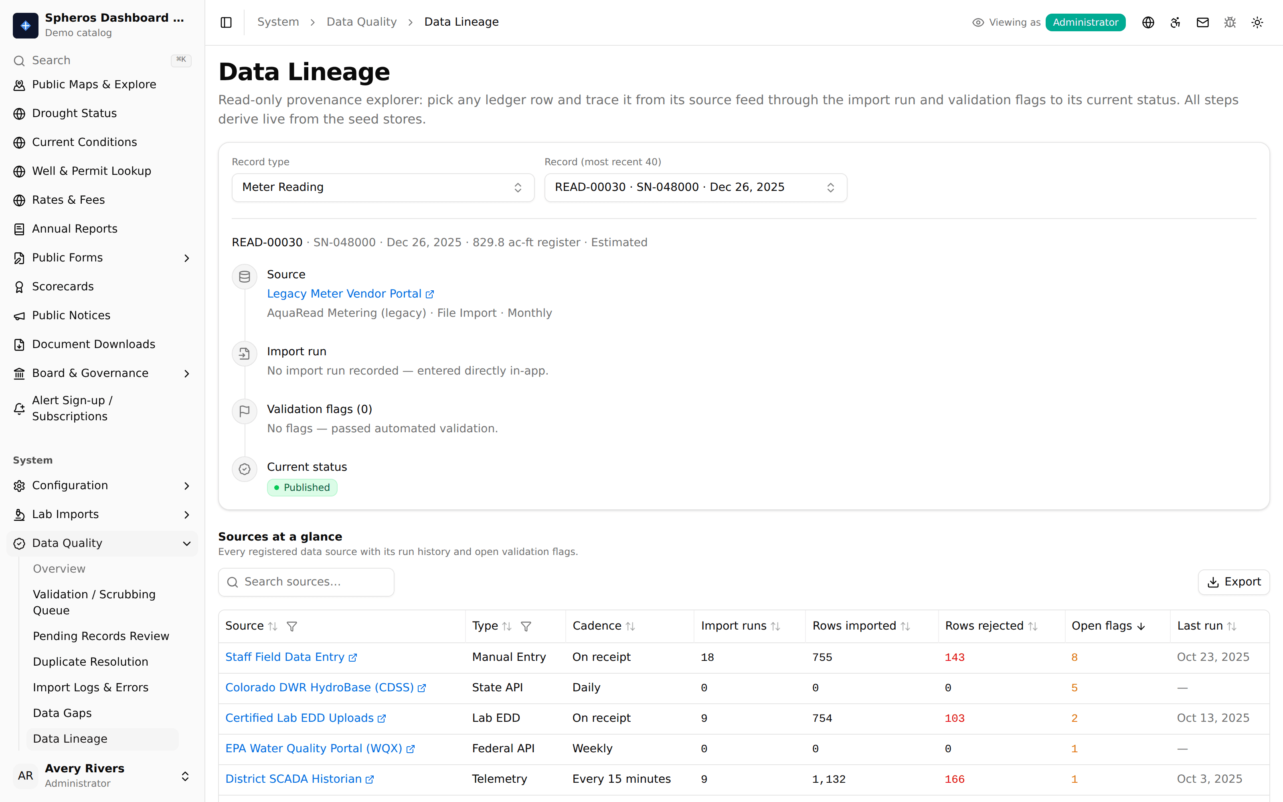Sort by Import runs column
The image size is (1283, 802).
coord(776,626)
